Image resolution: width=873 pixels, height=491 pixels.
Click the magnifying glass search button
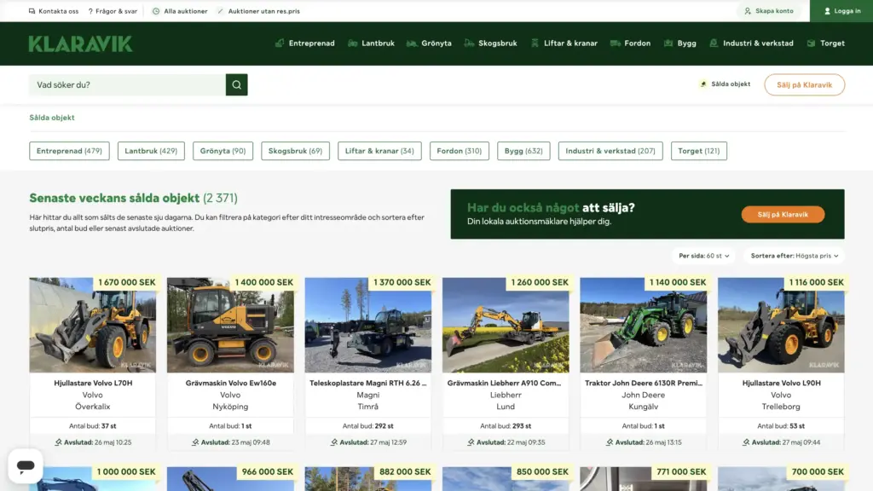236,85
